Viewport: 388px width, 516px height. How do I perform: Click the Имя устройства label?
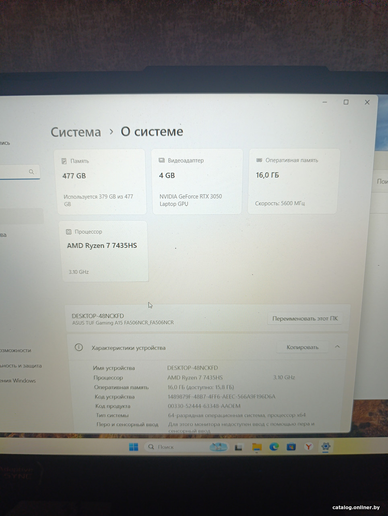click(114, 368)
